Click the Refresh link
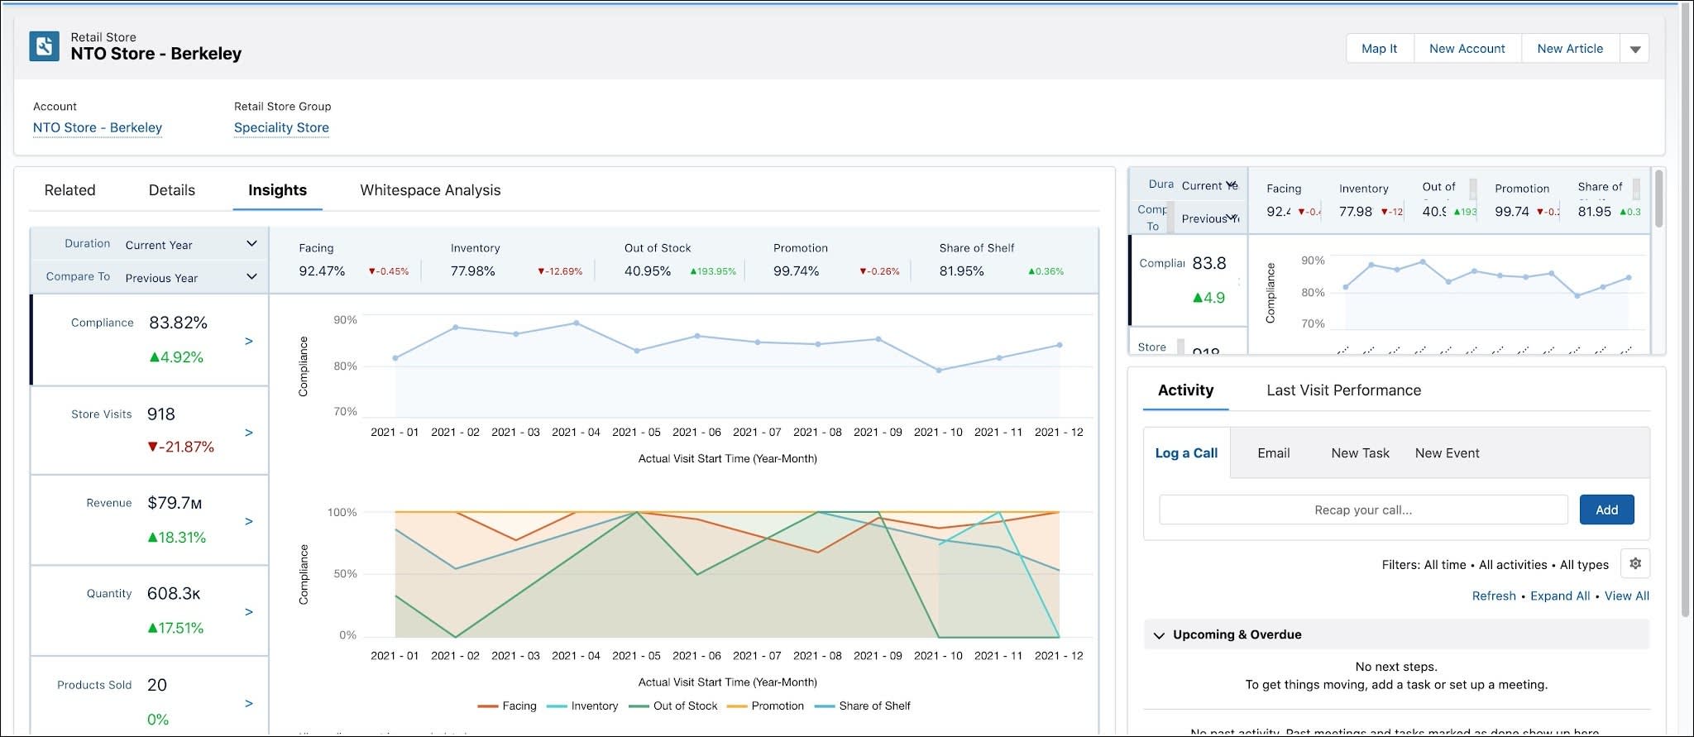The height and width of the screenshot is (737, 1694). [x=1494, y=596]
